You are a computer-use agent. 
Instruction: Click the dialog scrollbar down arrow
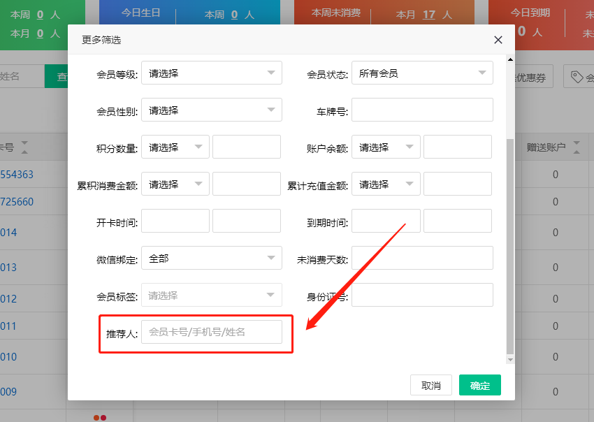coord(510,359)
